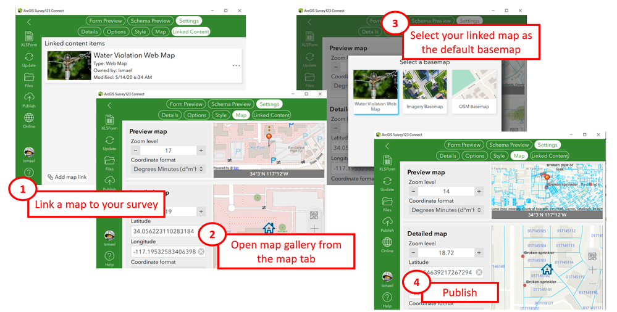
Task: Switch to Schema Preview tab in the Linked Content window
Action: (150, 21)
